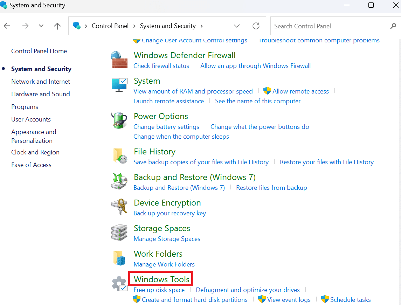
Task: Click Launch remote assistance
Action: (x=169, y=101)
